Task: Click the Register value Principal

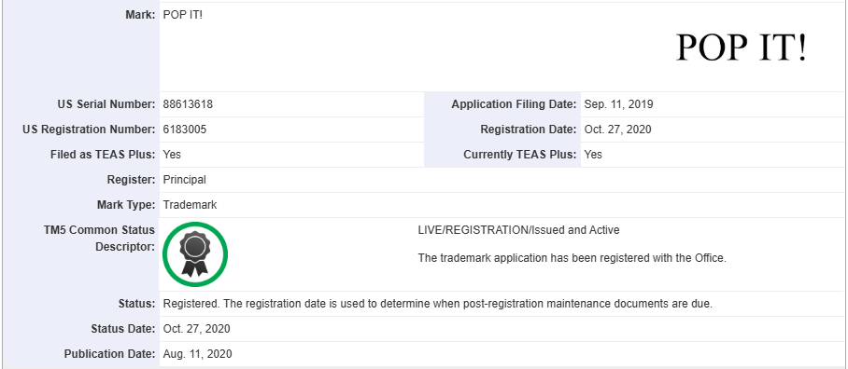Action: [x=184, y=180]
